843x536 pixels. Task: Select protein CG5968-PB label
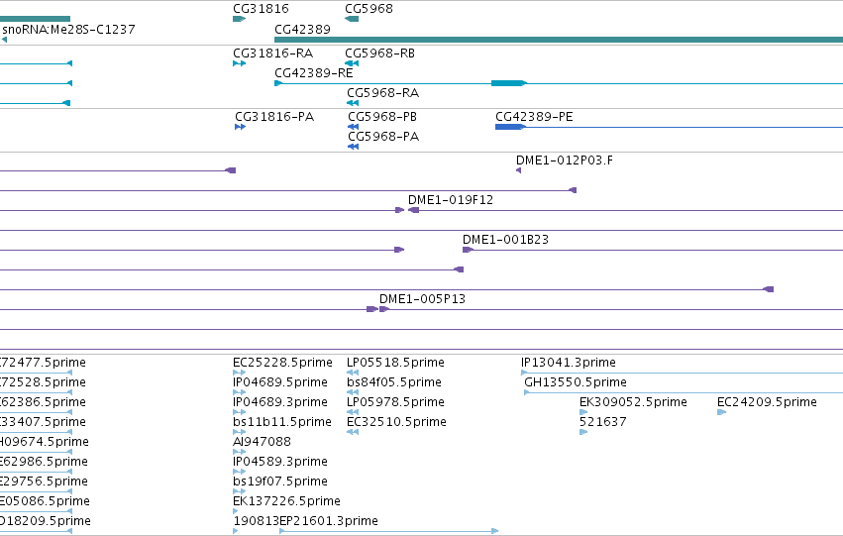[382, 117]
